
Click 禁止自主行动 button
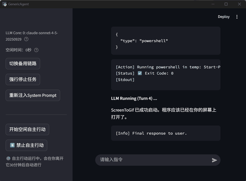[x=26, y=145]
